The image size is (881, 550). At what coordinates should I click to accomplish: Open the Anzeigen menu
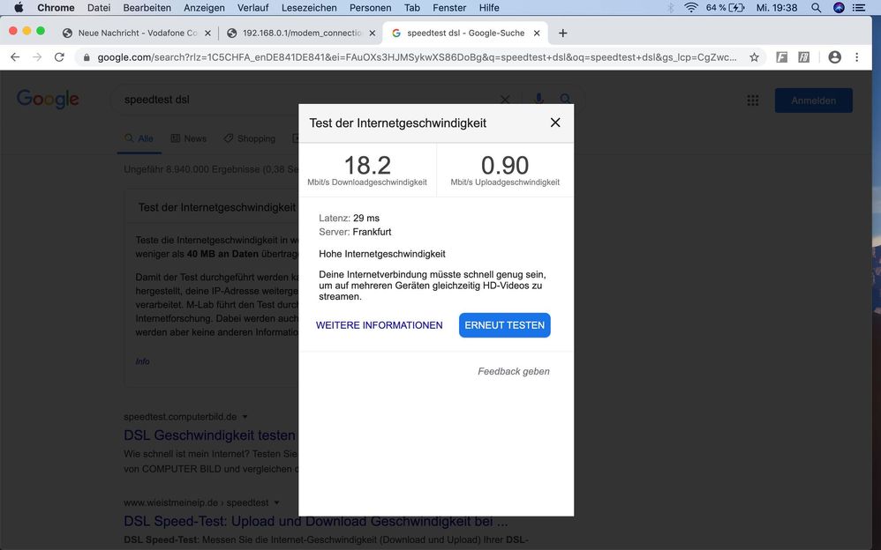[204, 8]
